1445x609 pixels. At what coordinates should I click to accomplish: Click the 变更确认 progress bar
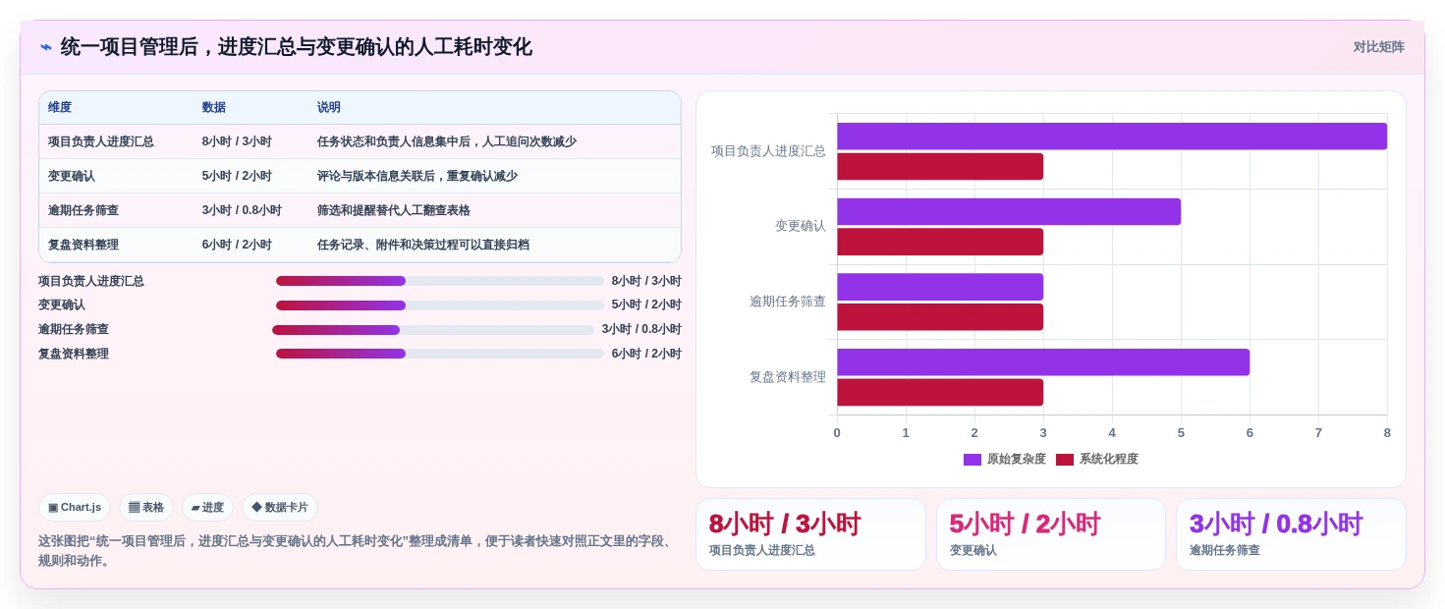pyautogui.click(x=439, y=305)
